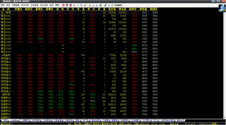Click the red square toolbar icon
Image resolution: width=226 pixels, height=125 pixels.
71,5
